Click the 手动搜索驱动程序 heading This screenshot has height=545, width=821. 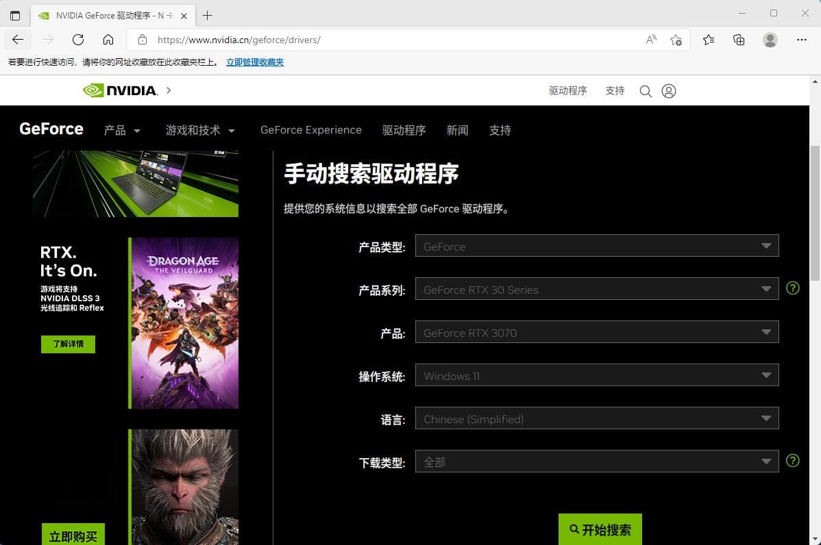click(x=371, y=174)
